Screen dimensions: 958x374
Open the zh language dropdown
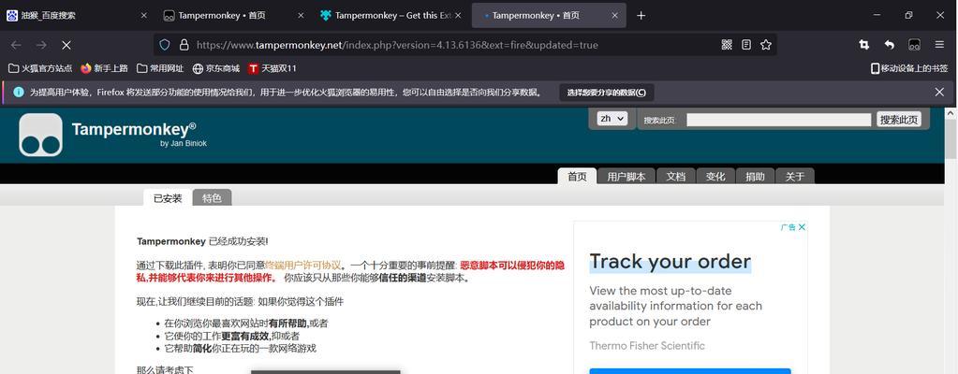click(612, 119)
